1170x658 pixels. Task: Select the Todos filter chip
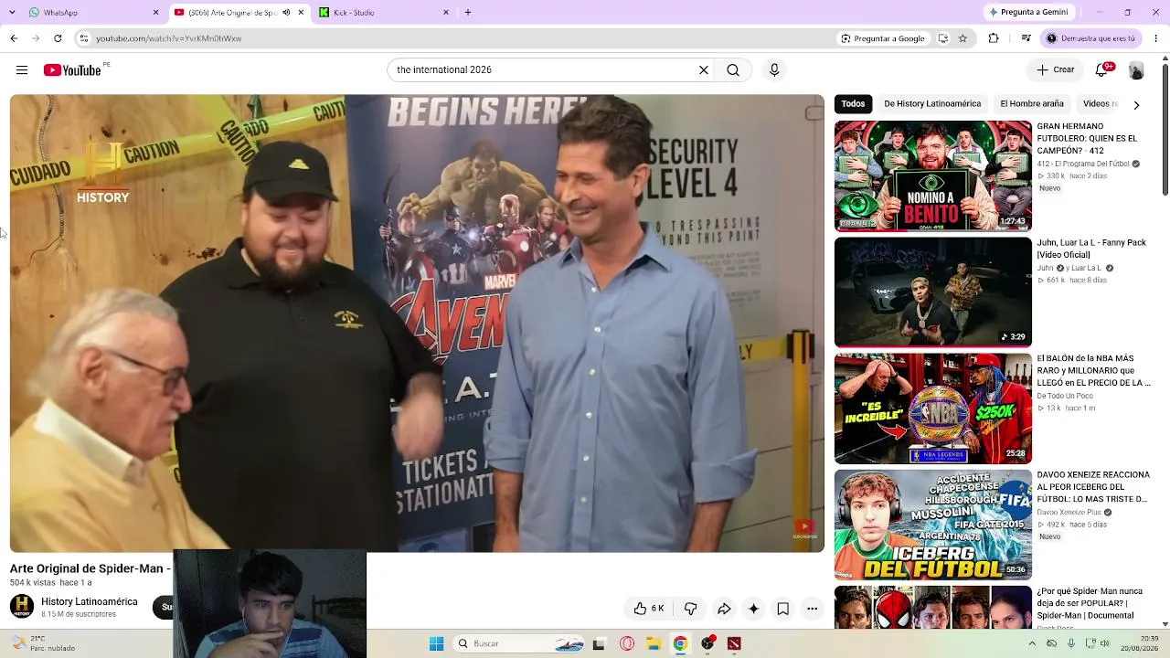point(853,104)
